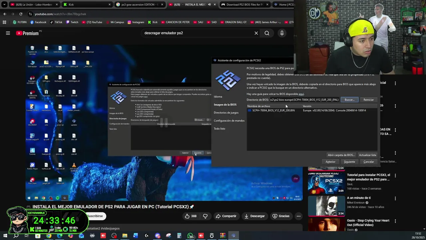Open the PCSX2 taskbar icon
This screenshot has width=426, height=240.
coord(233,236)
